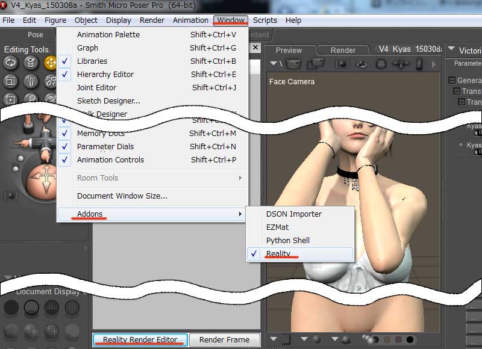
Task: Click the Render Frame button
Action: click(x=224, y=340)
